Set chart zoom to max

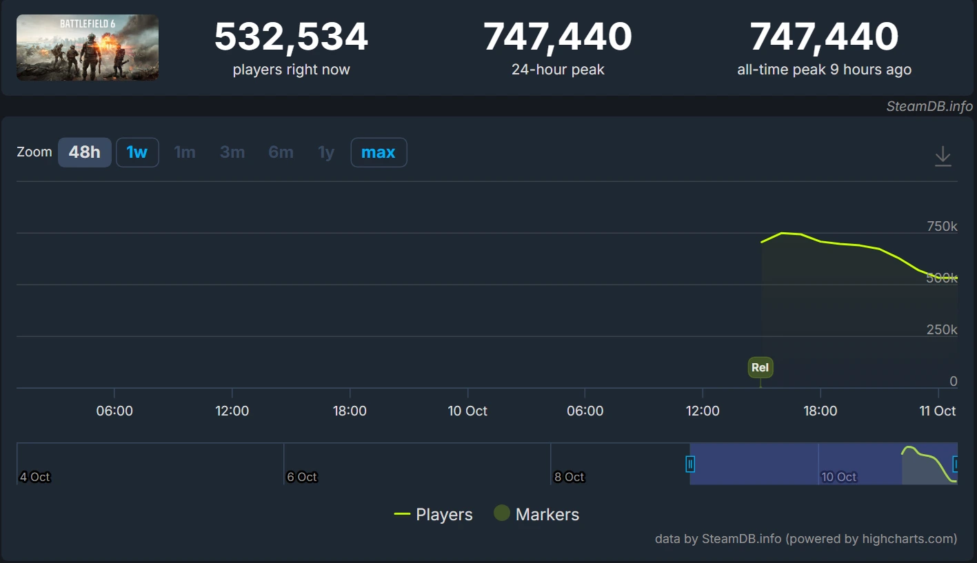coord(379,152)
